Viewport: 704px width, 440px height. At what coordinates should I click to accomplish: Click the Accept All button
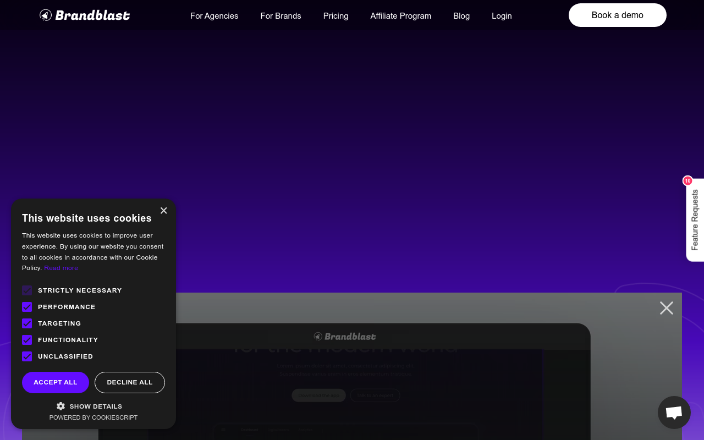pyautogui.click(x=56, y=382)
